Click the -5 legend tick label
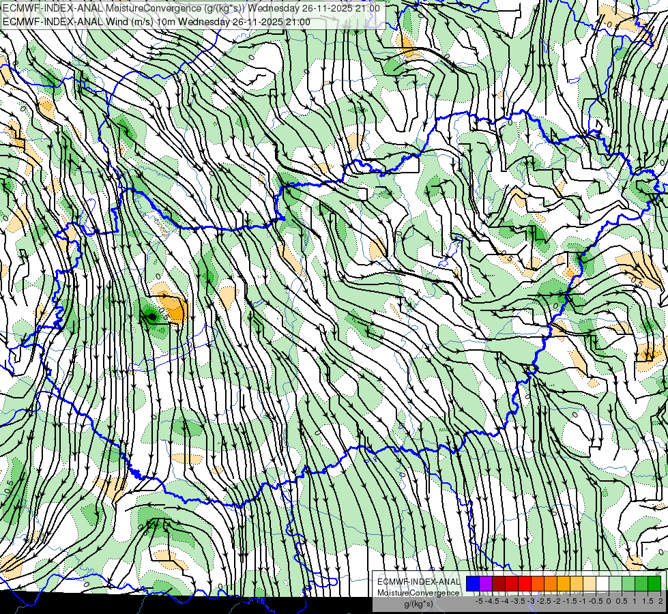The image size is (668, 614). coord(479,601)
